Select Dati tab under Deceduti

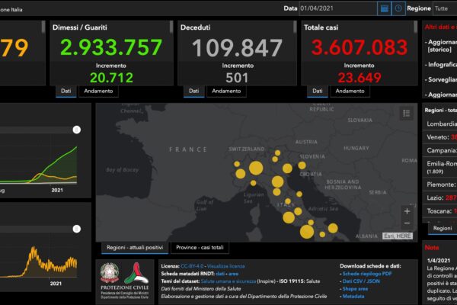[x=193, y=91]
